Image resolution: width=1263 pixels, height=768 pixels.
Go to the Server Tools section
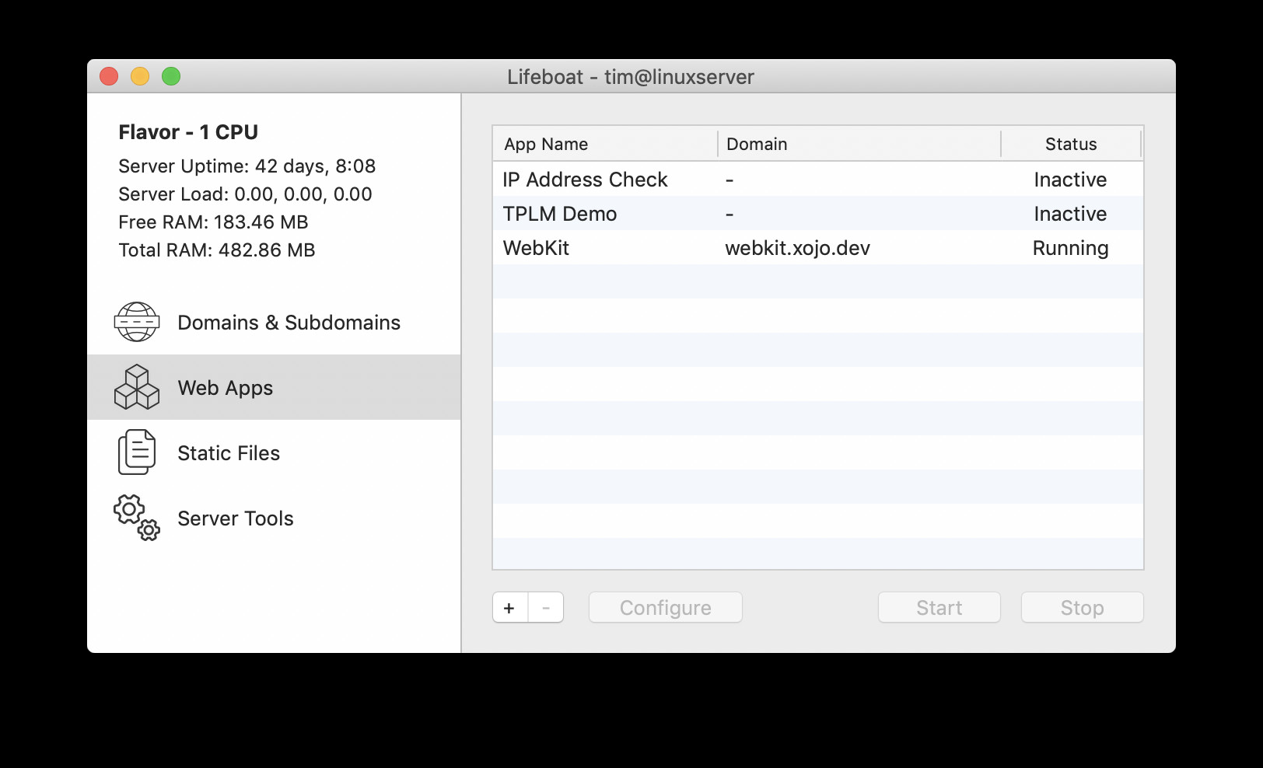[x=236, y=518]
